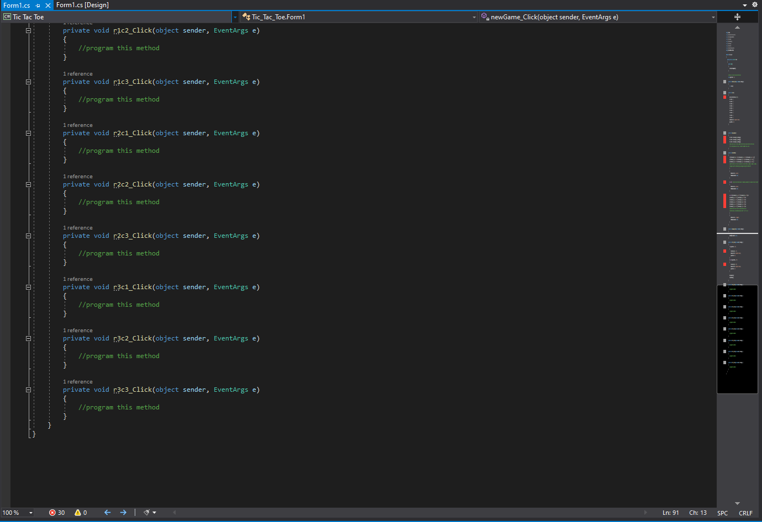Pin the Form1.cs tab
Image resolution: width=762 pixels, height=522 pixels.
[x=38, y=6]
